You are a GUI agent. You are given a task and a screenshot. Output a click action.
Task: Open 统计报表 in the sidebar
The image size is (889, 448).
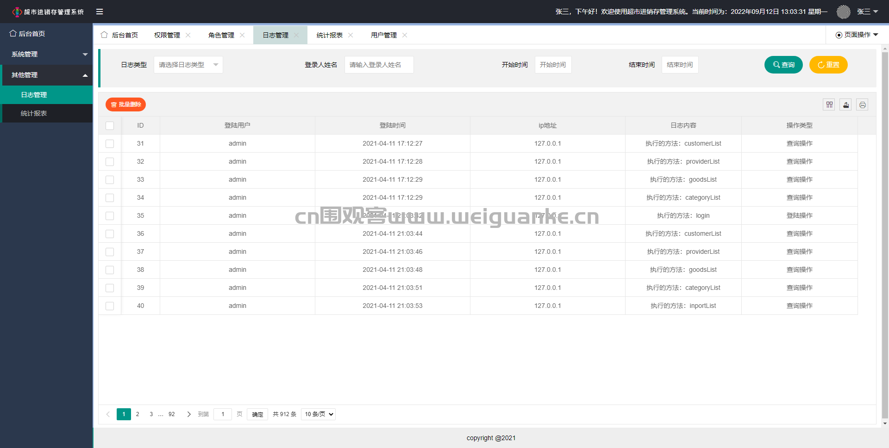pos(47,113)
